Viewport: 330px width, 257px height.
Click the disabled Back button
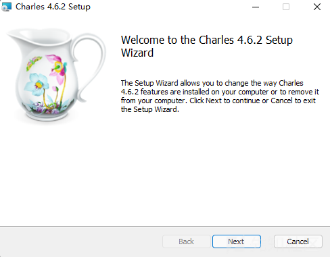coord(187,241)
